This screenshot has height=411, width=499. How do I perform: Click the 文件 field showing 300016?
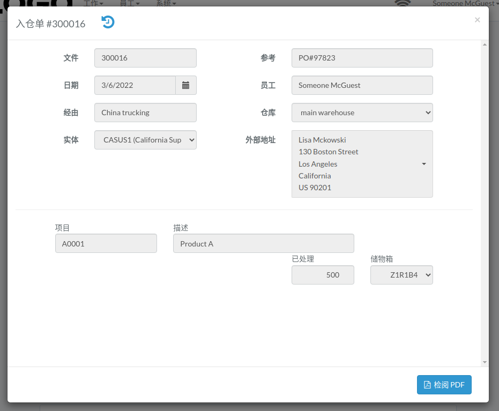[145, 58]
